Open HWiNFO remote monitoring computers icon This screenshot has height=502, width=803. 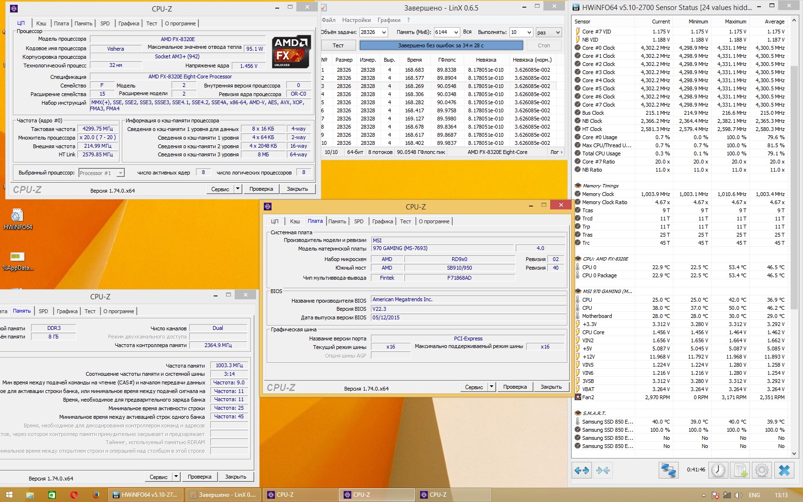click(x=668, y=470)
